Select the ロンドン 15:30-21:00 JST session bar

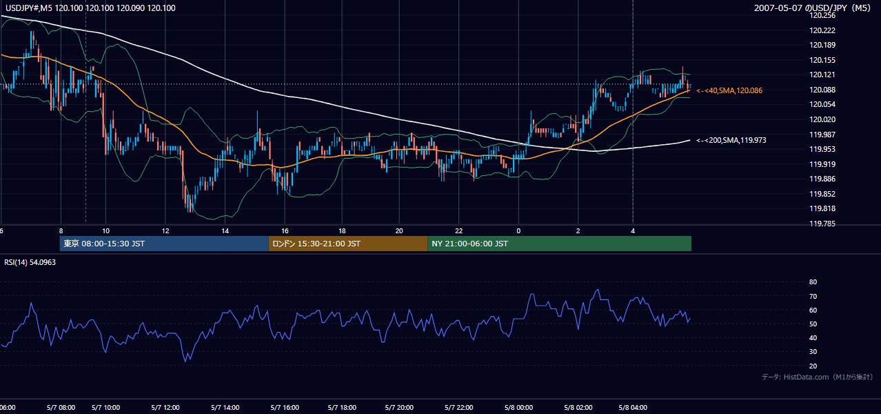click(x=348, y=244)
